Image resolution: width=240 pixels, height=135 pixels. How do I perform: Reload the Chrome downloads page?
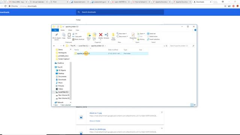[x=5, y=6]
